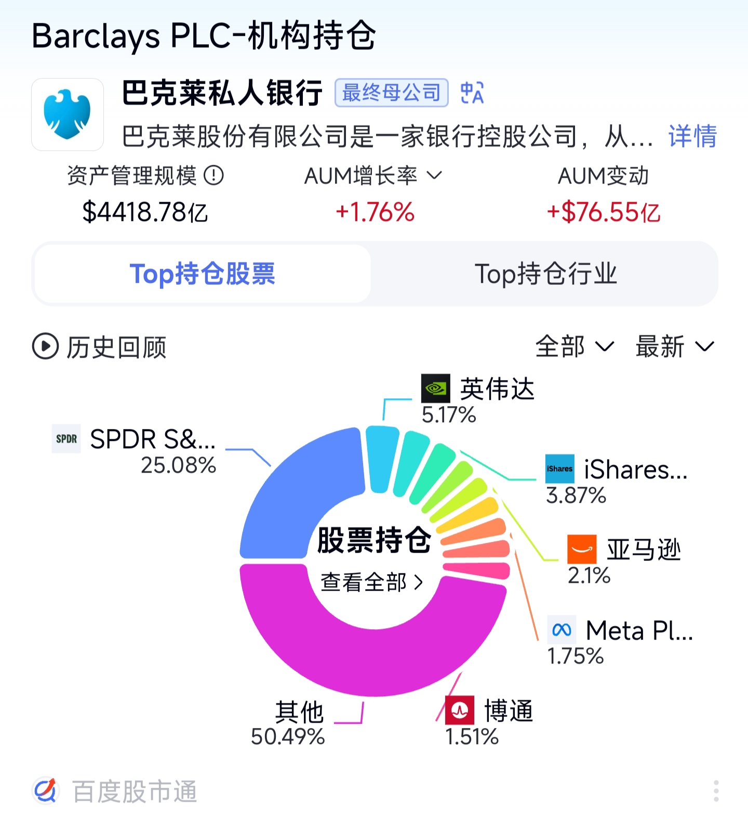The image size is (748, 832).
Task: Select the iShares logo icon
Action: (560, 469)
